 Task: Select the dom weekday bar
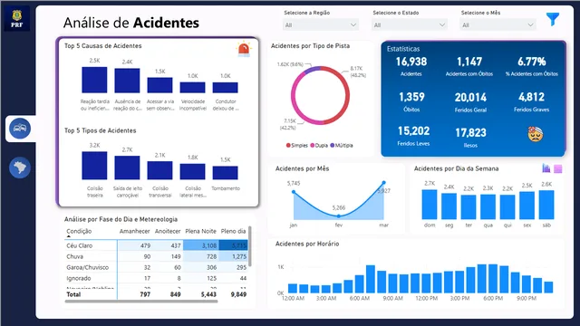(x=430, y=205)
